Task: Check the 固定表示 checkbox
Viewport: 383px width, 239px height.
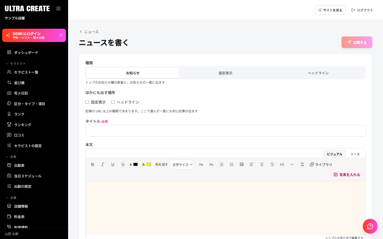Action: pyautogui.click(x=87, y=102)
